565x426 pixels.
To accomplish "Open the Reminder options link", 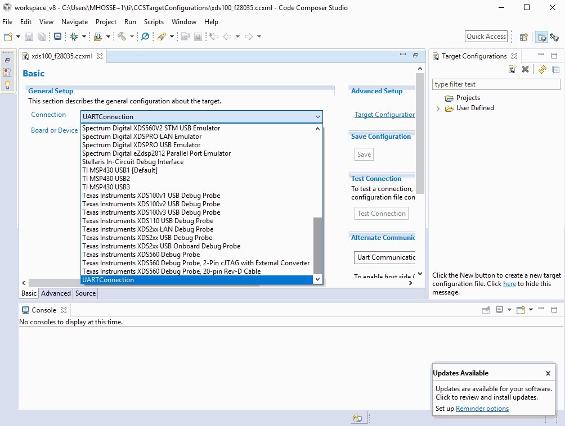I will pyautogui.click(x=482, y=409).
